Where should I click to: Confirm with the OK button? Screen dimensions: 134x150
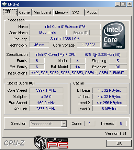[119, 143]
